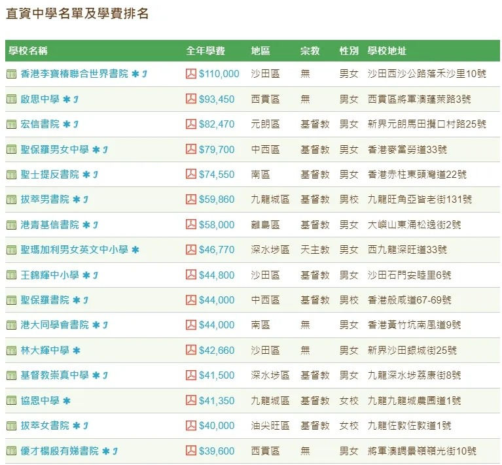
Task: Open the PDF icon next to $58,000
Action: 191,224
